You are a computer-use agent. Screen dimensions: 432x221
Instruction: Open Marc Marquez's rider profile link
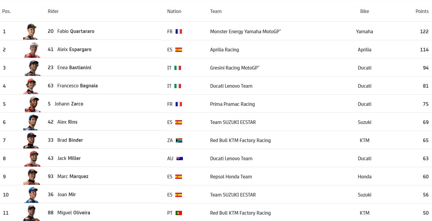pyautogui.click(x=73, y=177)
